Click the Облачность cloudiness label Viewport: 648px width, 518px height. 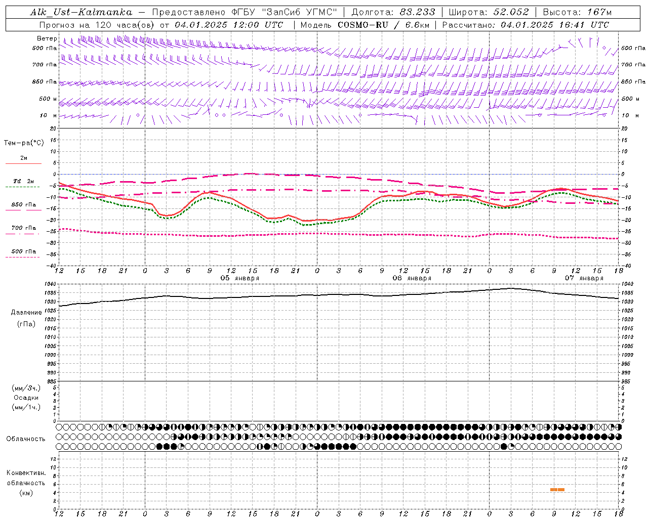tap(26, 439)
